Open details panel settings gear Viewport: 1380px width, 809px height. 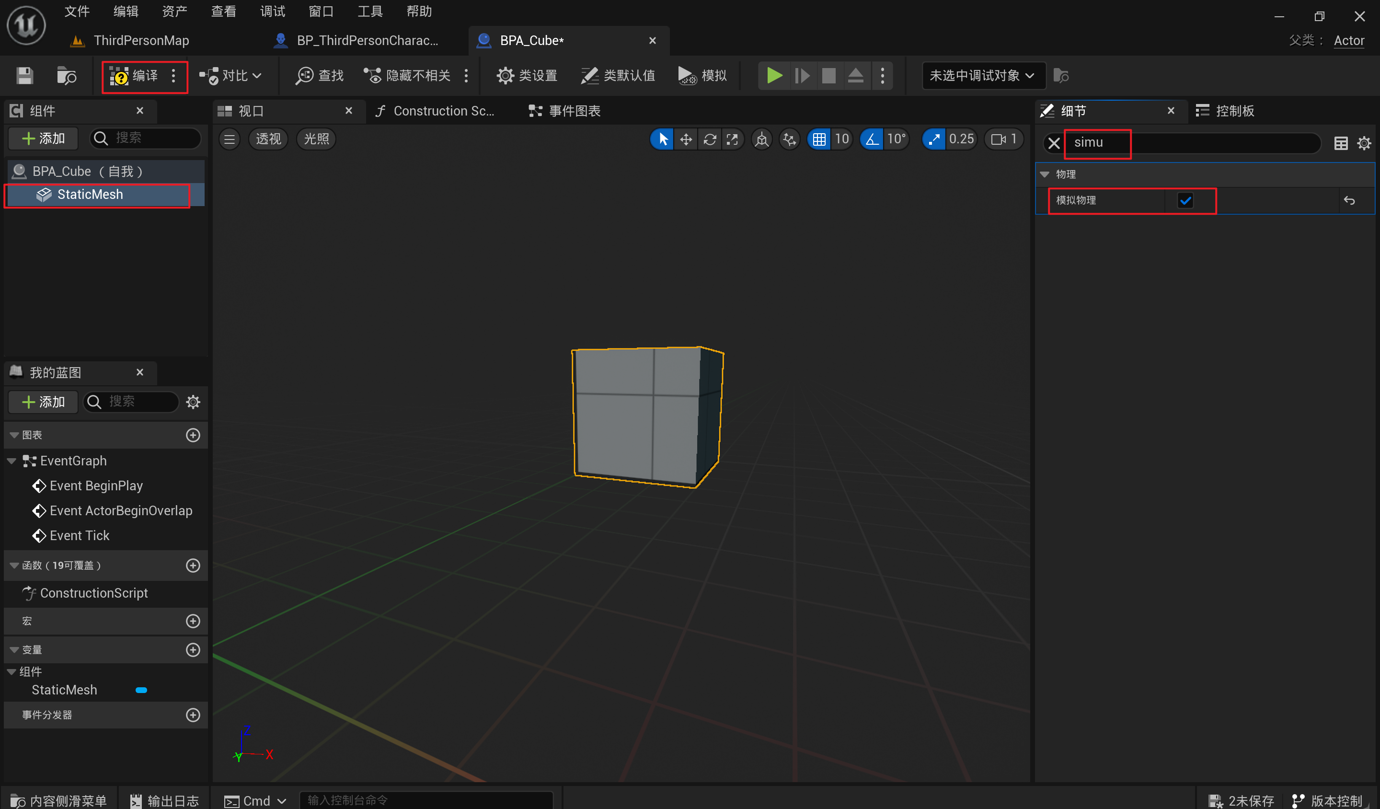point(1364,143)
